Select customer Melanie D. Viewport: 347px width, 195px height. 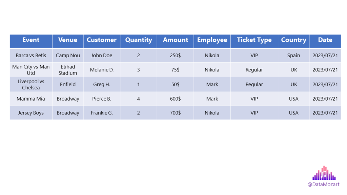tap(102, 70)
